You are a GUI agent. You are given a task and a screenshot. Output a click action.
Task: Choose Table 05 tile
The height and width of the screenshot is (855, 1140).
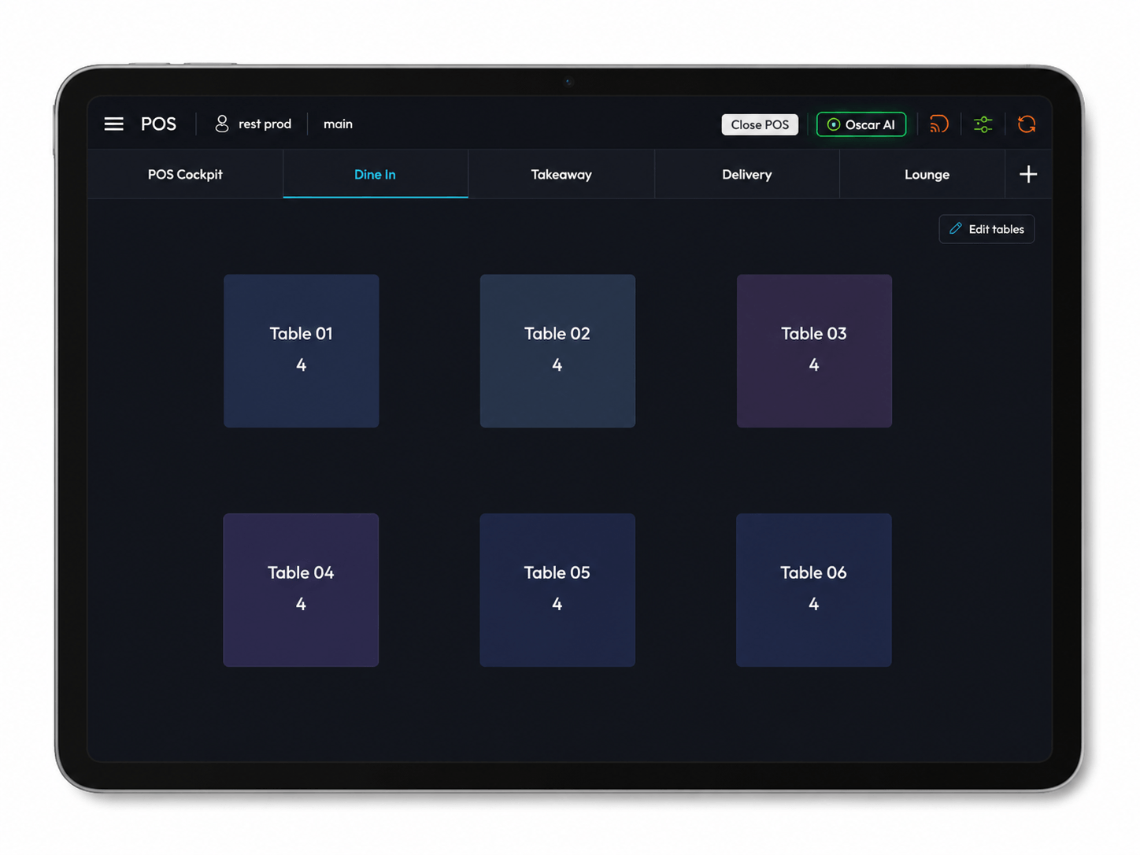pos(557,590)
